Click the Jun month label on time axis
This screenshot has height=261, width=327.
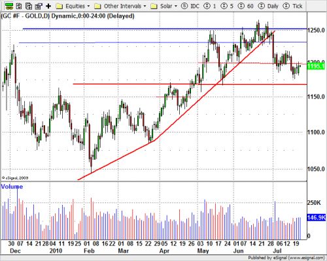[238, 251]
